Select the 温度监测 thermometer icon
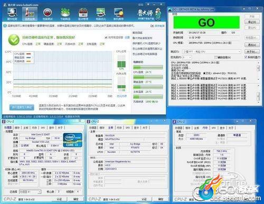The width and height of the screenshot is (264, 204). (30, 14)
